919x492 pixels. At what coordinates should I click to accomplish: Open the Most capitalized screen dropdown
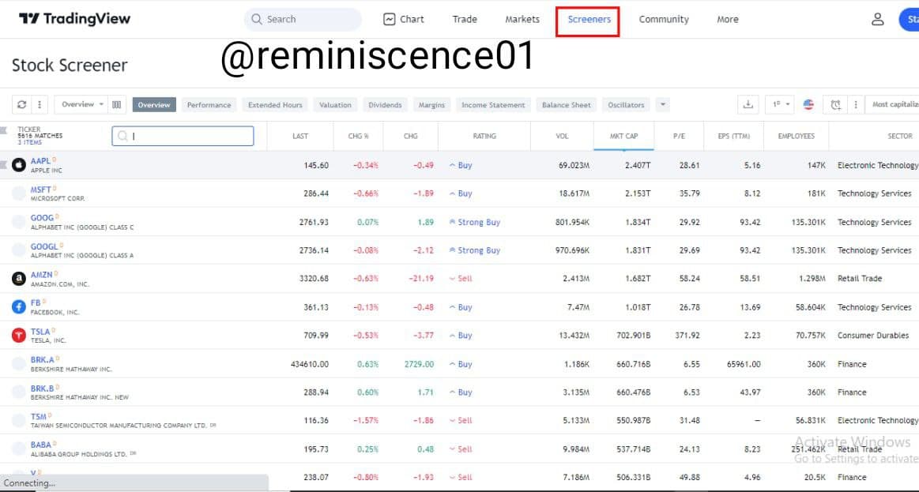tap(893, 105)
